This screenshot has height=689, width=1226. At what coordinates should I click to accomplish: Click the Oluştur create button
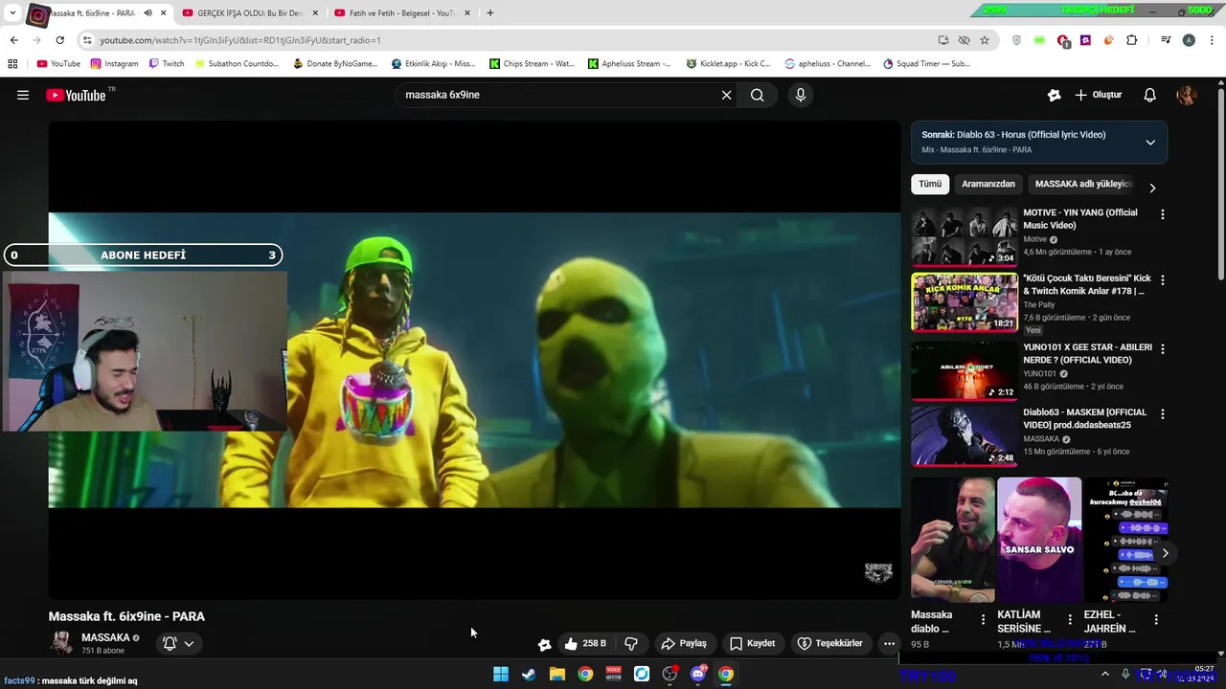(x=1098, y=95)
